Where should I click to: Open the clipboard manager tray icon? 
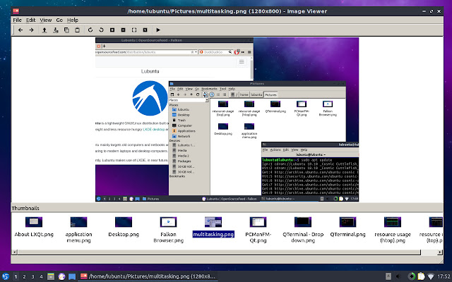pyautogui.click(x=421, y=276)
